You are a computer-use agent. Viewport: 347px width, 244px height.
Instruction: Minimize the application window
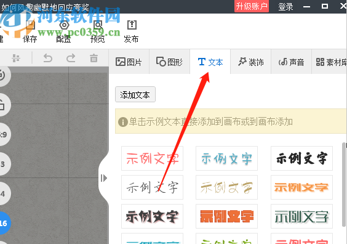click(x=306, y=7)
